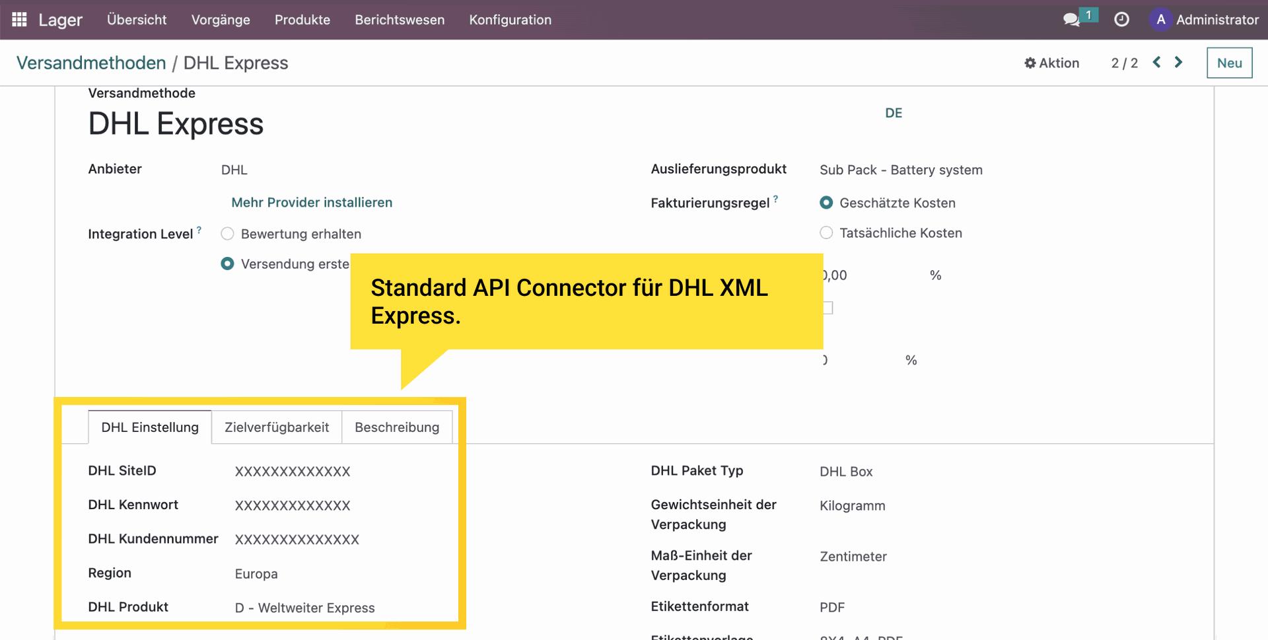Go to previous record arrow

click(x=1157, y=62)
